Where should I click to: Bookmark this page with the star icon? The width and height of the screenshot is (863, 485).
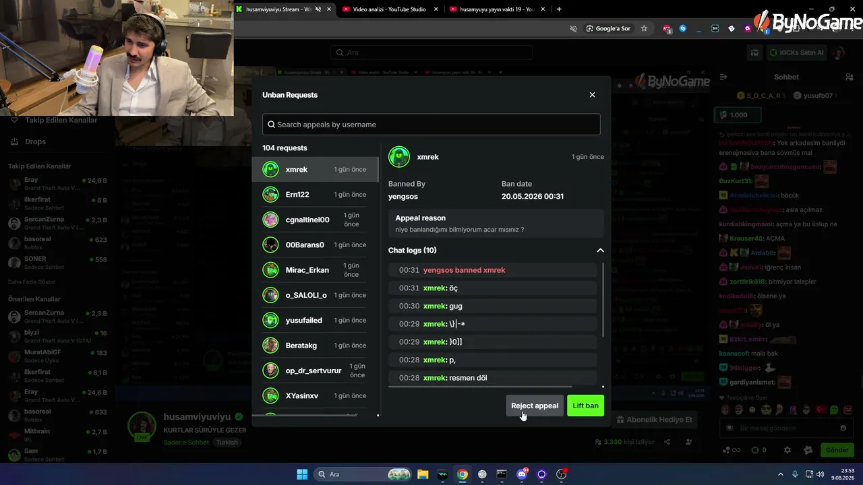(644, 28)
